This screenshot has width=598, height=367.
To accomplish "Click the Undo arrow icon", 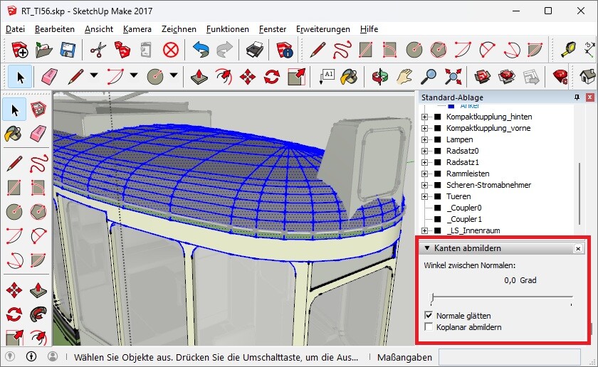I will click(x=200, y=50).
